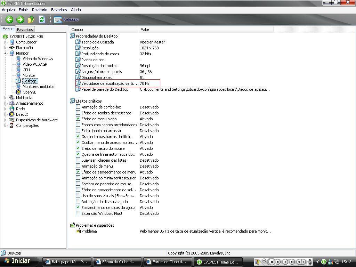356x267 pixels.
Task: Click the Efeitos gráficos section icon
Action: 72,101
